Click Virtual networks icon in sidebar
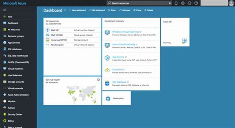Image resolution: width=235 pixels, height=128 pixels. click(x=5, y=88)
